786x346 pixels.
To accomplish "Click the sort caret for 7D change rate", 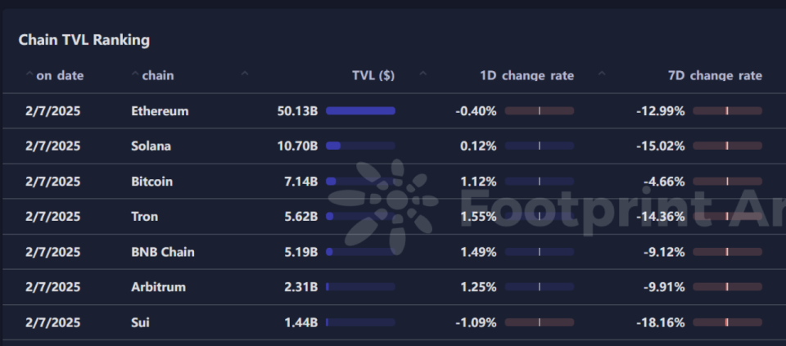I will [x=602, y=74].
